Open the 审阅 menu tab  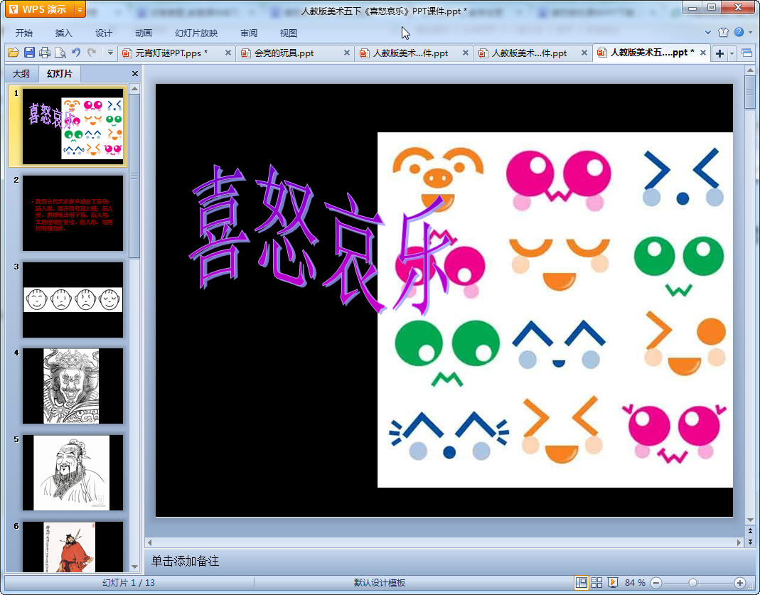[x=249, y=33]
